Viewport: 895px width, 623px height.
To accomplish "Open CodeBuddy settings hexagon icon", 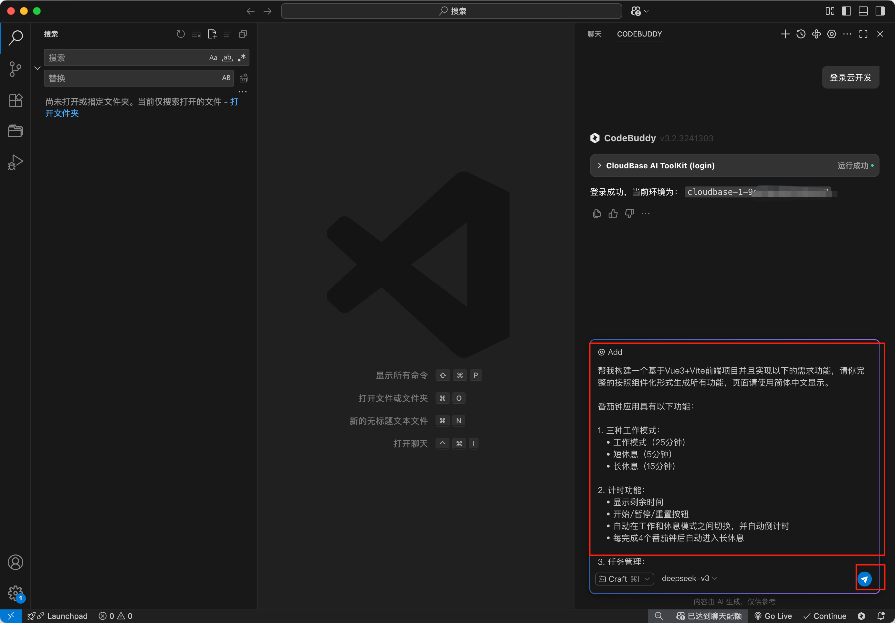I will click(x=831, y=34).
